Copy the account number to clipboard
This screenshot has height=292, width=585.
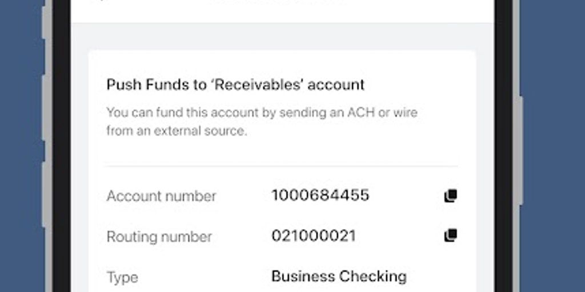pos(450,196)
